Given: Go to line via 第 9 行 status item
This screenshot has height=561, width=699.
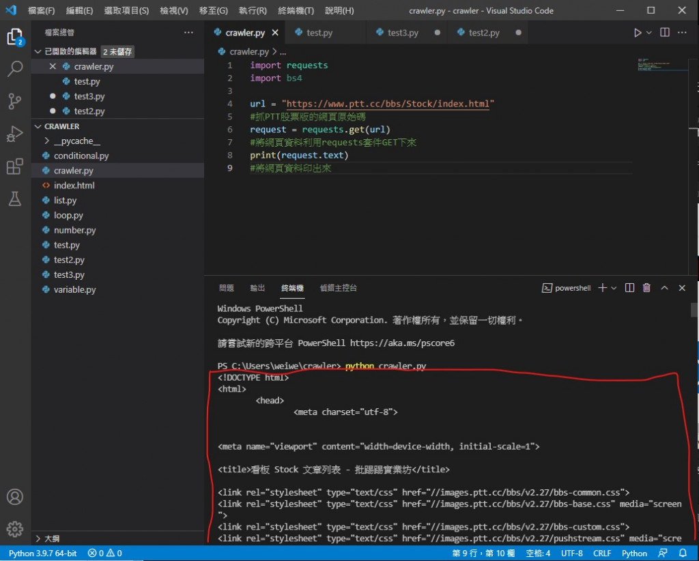Looking at the screenshot, I should click(483, 553).
